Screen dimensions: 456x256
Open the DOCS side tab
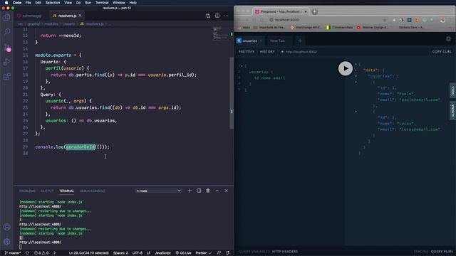click(x=452, y=91)
